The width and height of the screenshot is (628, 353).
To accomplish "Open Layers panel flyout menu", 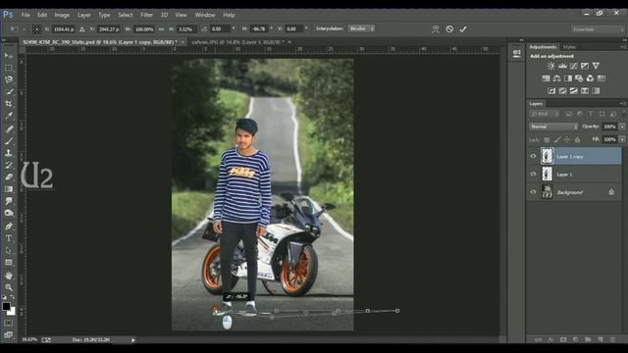I will (x=623, y=104).
